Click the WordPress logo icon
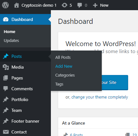Image resolution: width=138 pixels, height=136 pixels. (x=5, y=5)
